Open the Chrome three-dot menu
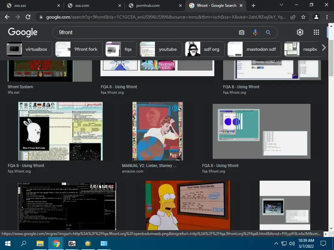Viewport: 334px width, 250px height. pos(327,17)
